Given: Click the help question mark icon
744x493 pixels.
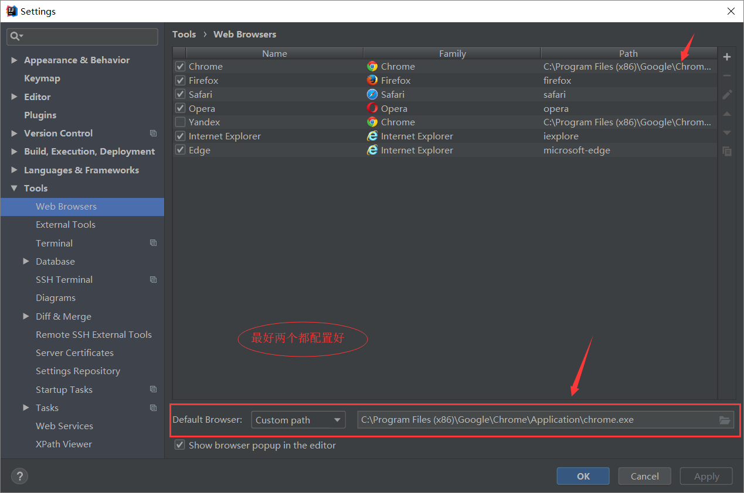Looking at the screenshot, I should 19,476.
